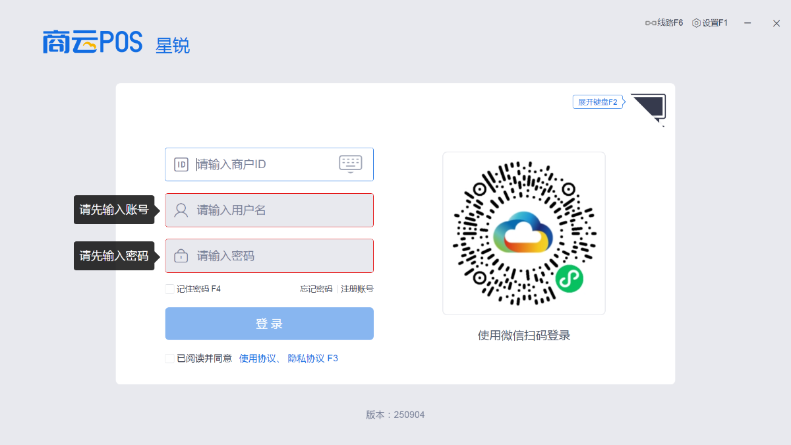Click the 展开键盘F2 expand keyboard label
This screenshot has width=791, height=445.
coord(597,102)
